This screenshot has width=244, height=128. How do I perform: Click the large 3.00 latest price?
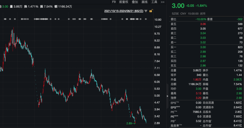[x=178, y=6]
